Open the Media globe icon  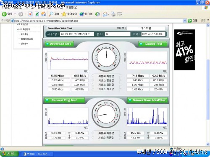(x=82, y=14)
